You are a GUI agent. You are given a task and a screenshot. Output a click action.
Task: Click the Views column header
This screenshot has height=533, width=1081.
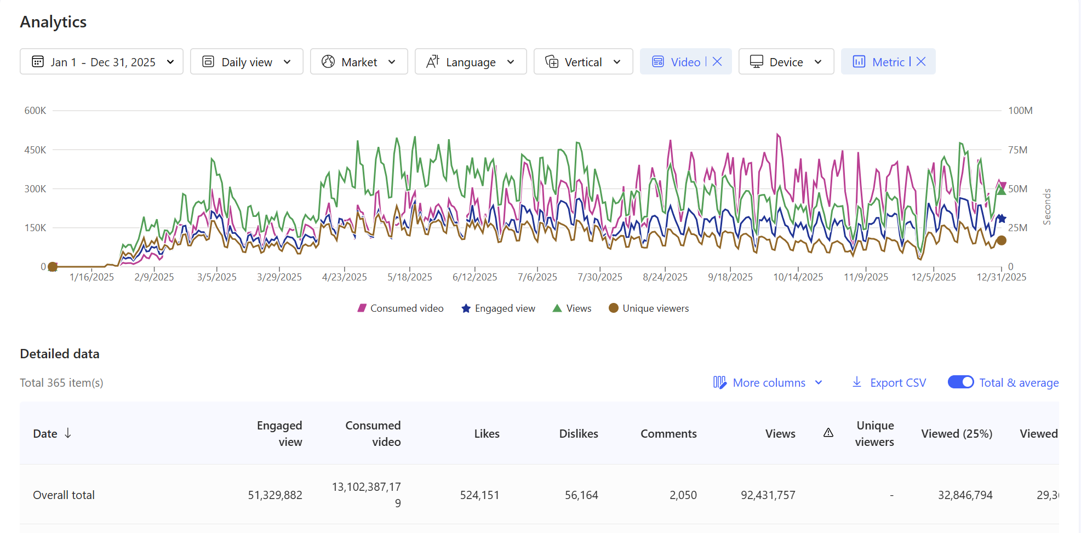click(x=780, y=433)
